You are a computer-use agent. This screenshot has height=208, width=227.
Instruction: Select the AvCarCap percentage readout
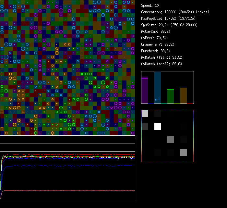click(156, 31)
